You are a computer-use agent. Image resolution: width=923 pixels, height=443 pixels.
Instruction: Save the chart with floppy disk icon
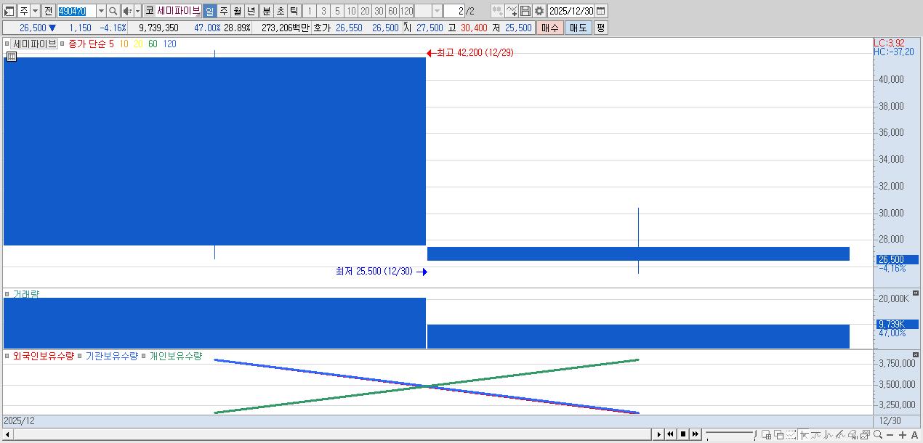525,11
